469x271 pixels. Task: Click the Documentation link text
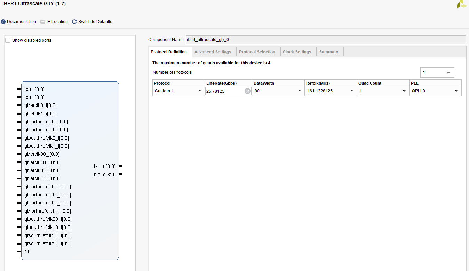22,22
